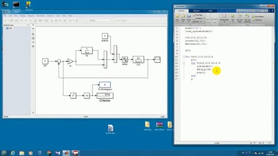
Task: Save the script with the Save icon
Action: 189,16
